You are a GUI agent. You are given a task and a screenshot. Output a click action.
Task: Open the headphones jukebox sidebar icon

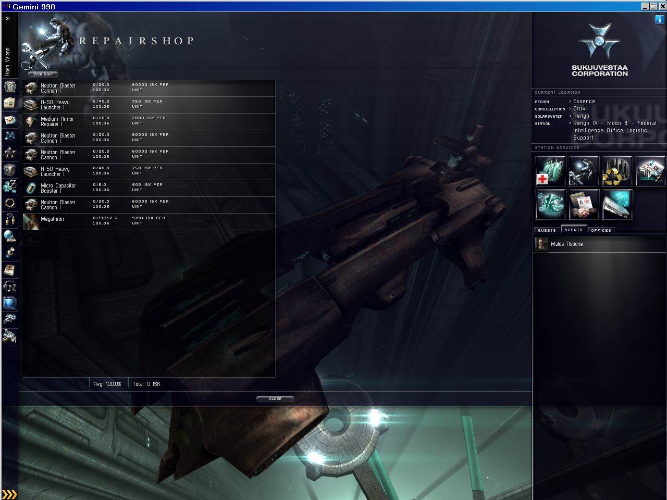(x=10, y=286)
